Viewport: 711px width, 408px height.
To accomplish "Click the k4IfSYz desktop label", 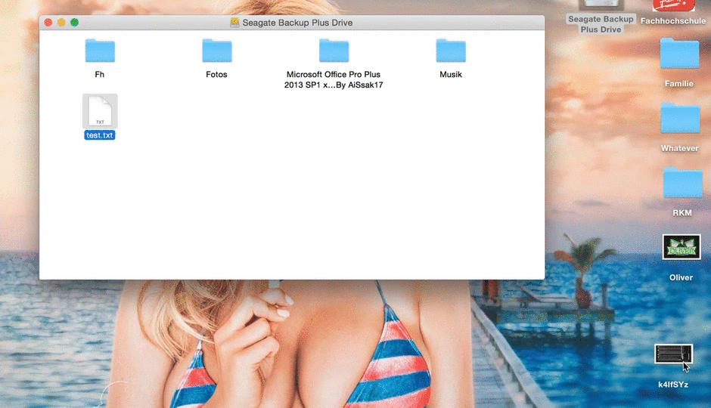I will 673,385.
